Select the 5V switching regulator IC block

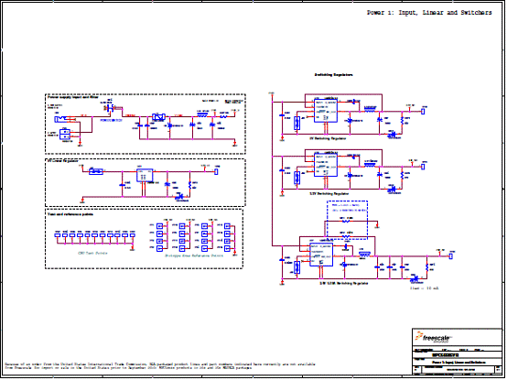point(326,111)
